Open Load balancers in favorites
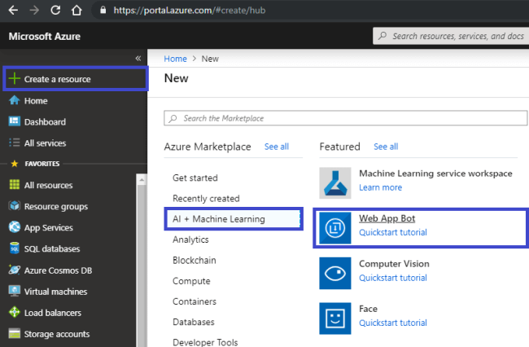This screenshot has height=347, width=529. pos(53,313)
